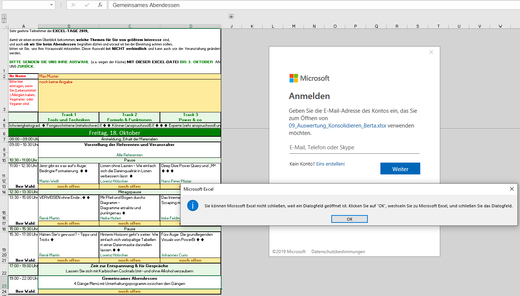
Task: Click the 'Listen ohne Lasten' session cell
Action: point(130,171)
